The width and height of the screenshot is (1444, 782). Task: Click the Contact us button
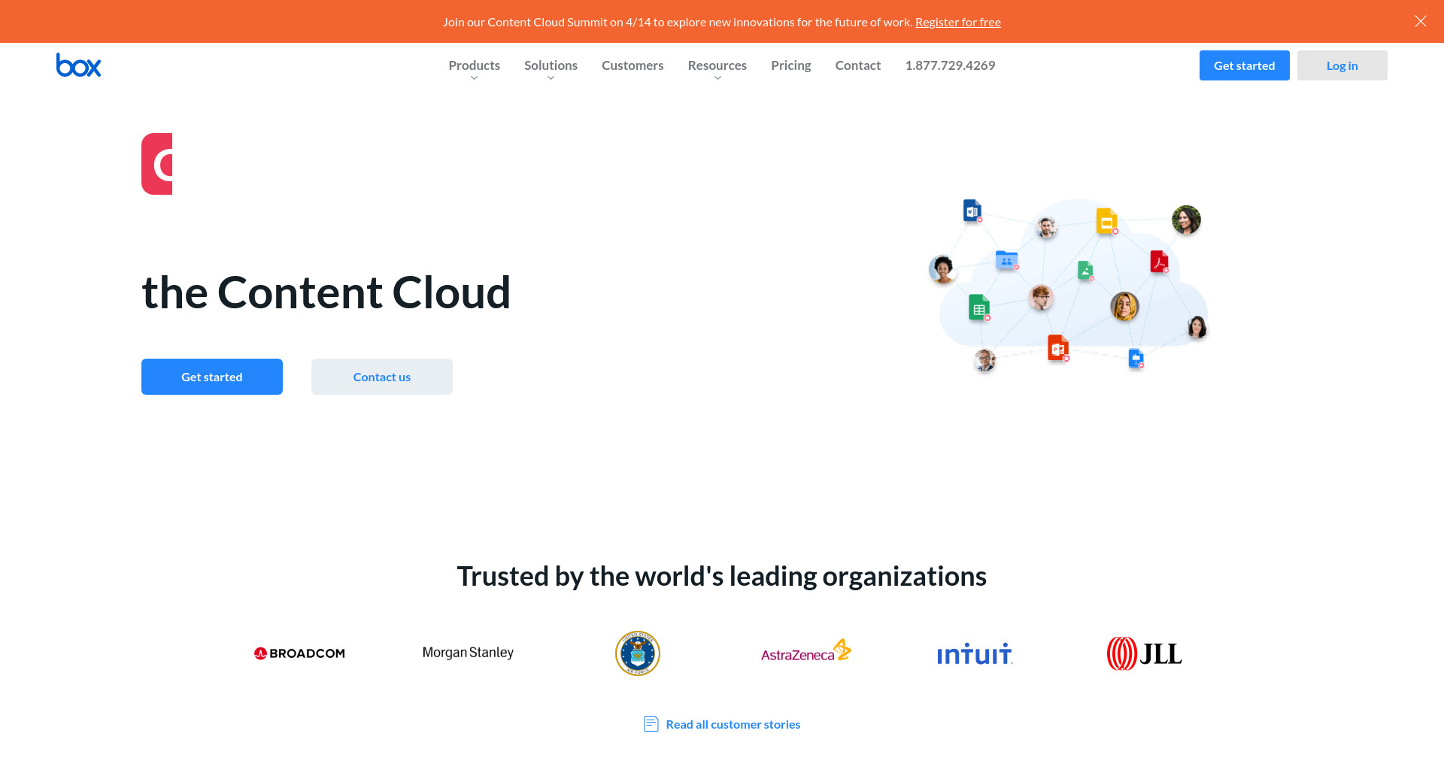pos(382,377)
